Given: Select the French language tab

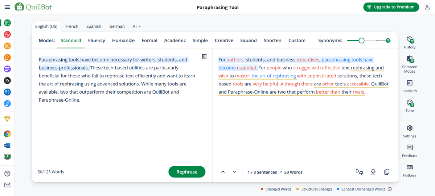Looking at the screenshot, I should [x=72, y=26].
